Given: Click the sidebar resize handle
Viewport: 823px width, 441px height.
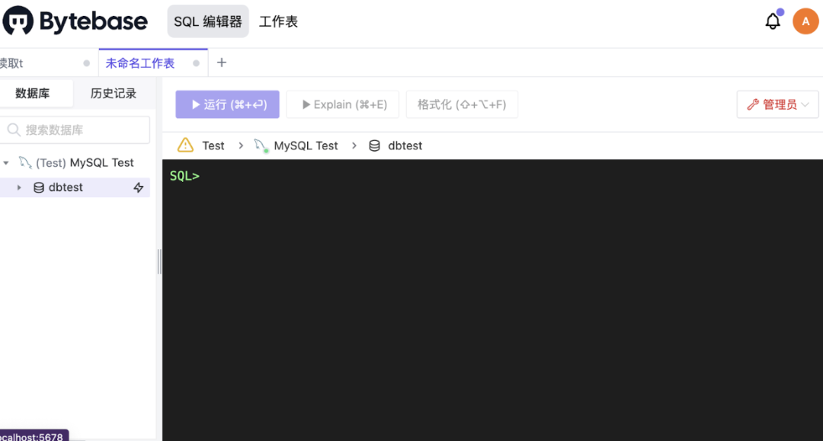Looking at the screenshot, I should 159,262.
